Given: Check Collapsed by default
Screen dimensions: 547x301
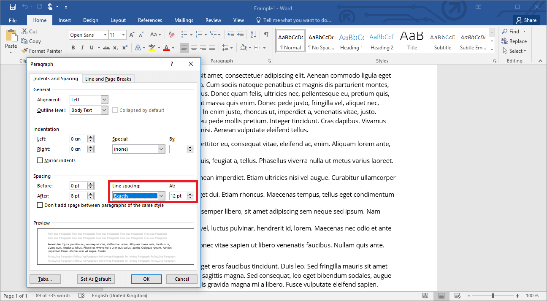Looking at the screenshot, I should [x=115, y=110].
